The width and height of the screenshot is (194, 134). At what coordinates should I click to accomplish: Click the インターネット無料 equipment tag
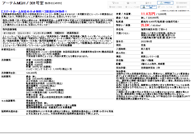(42, 33)
